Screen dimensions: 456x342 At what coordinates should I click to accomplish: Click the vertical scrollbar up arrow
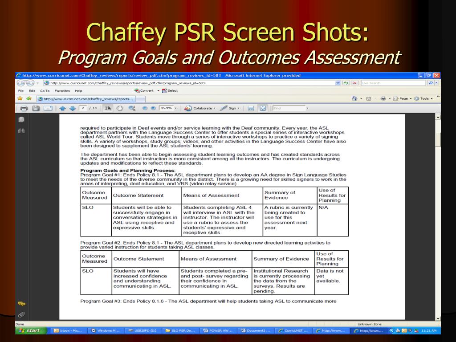coord(438,117)
